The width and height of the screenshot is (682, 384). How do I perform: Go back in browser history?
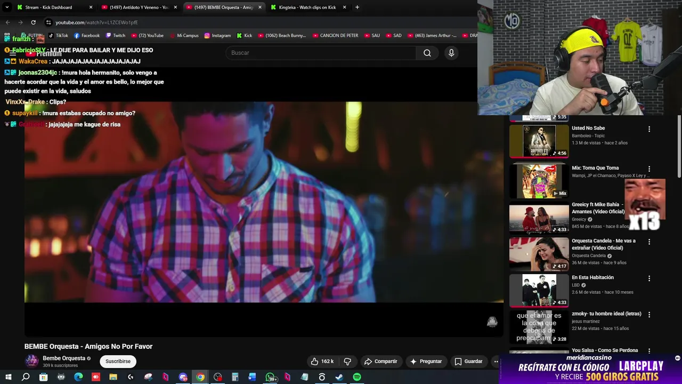[x=7, y=22]
